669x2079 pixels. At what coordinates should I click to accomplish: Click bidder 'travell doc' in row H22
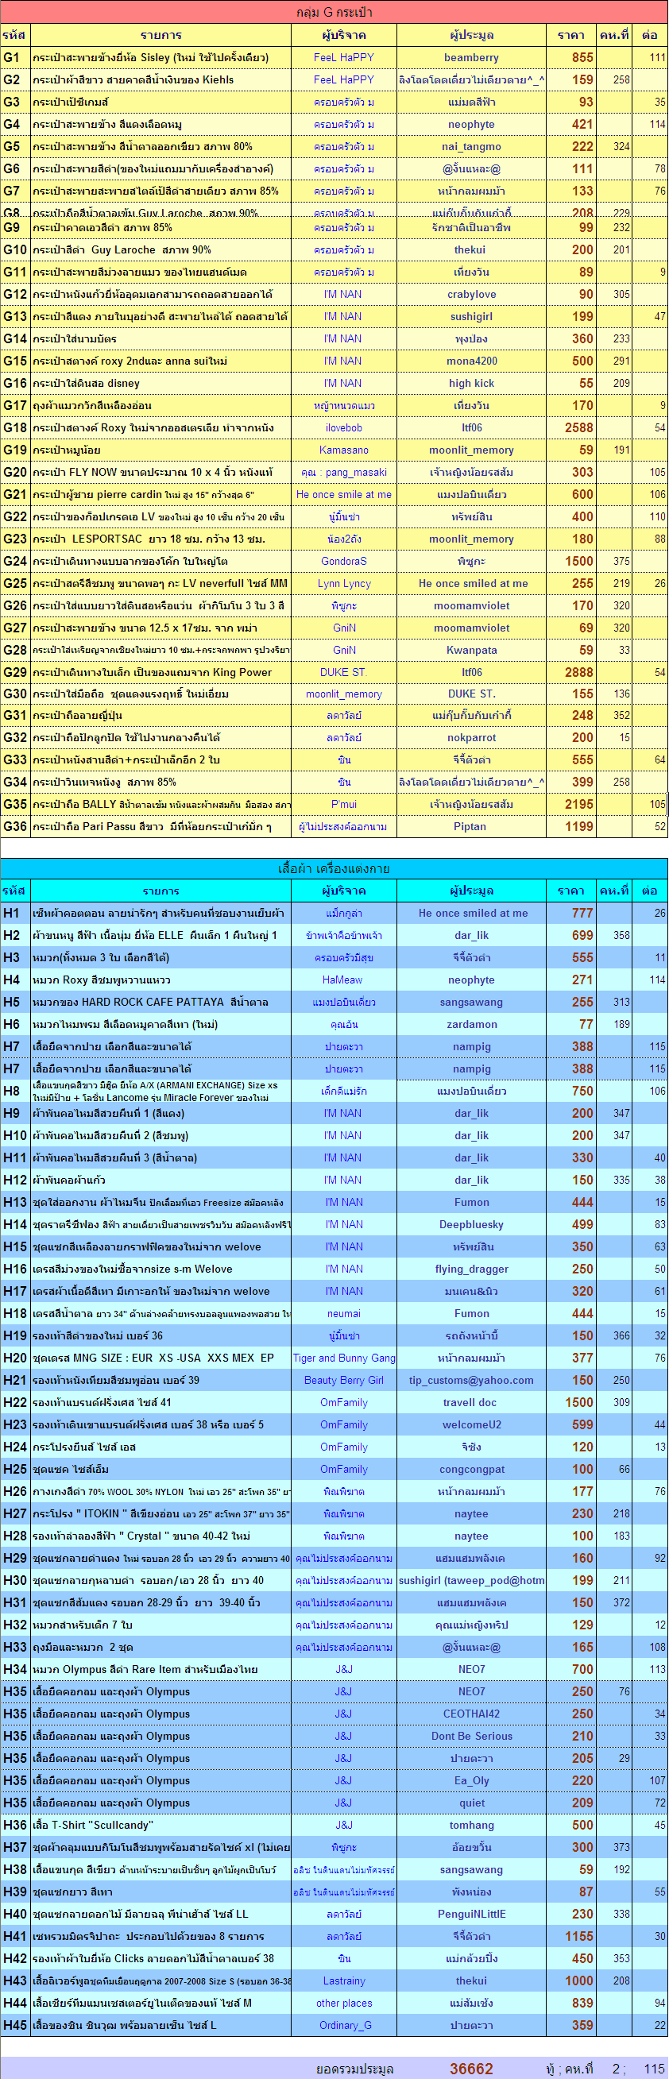tap(470, 1403)
